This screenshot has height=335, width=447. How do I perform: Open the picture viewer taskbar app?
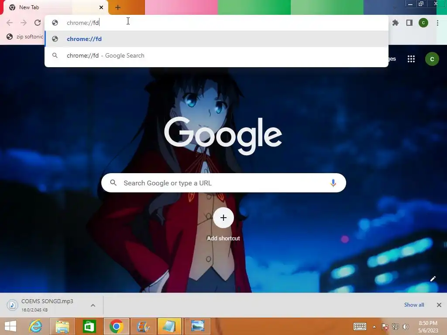coord(198,326)
